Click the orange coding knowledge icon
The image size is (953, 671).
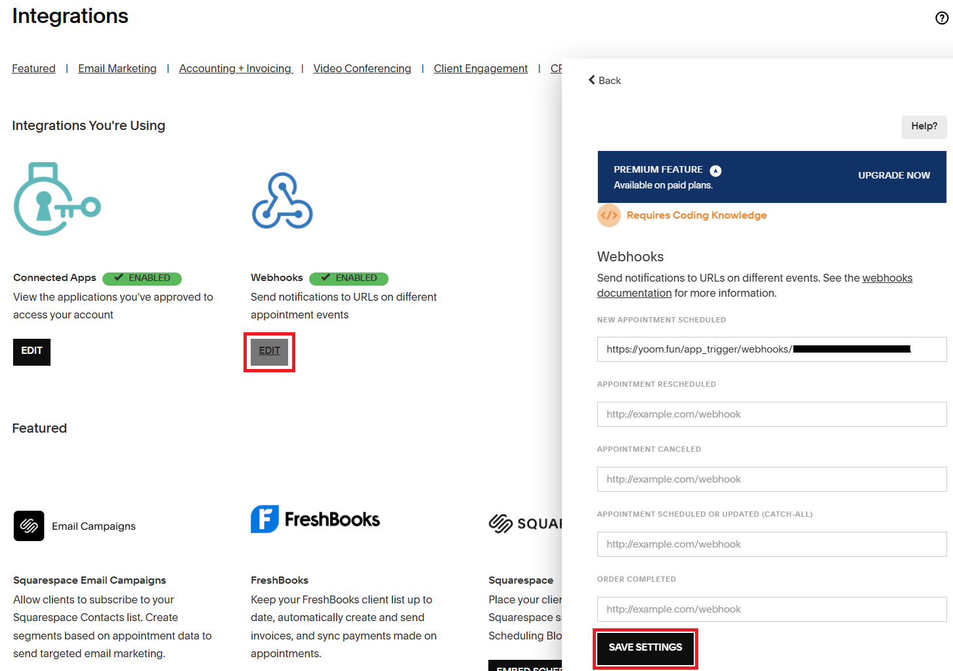pyautogui.click(x=609, y=215)
